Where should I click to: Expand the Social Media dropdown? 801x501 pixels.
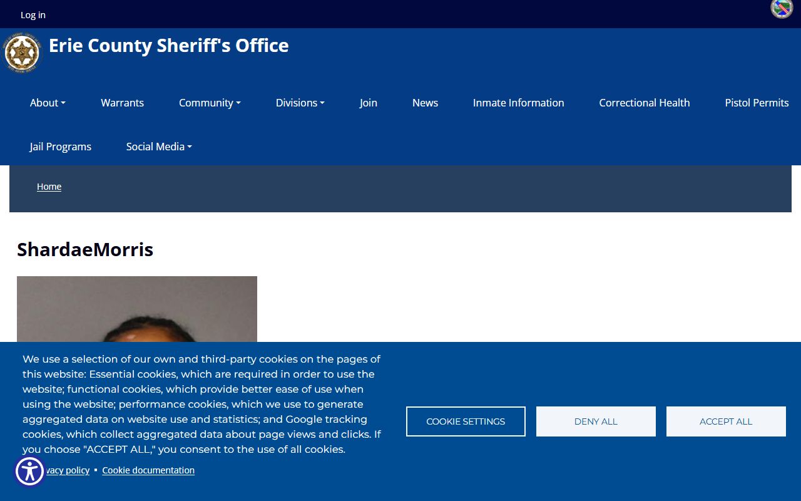(x=159, y=147)
